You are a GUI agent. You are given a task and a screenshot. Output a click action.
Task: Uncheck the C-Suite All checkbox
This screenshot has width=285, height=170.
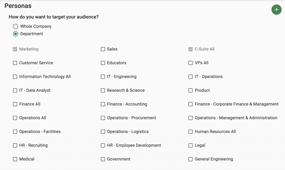(190, 49)
